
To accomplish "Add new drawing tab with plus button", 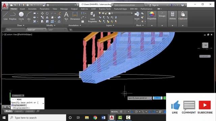I will 71,30.
